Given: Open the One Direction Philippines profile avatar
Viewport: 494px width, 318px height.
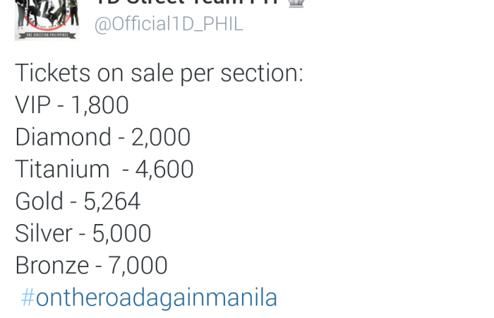Looking at the screenshot, I should 47,20.
